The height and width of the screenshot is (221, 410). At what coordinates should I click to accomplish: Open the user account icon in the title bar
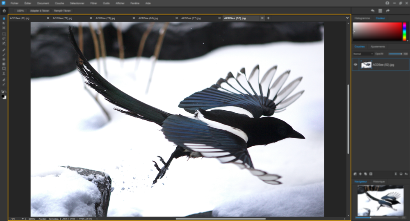[387, 3]
